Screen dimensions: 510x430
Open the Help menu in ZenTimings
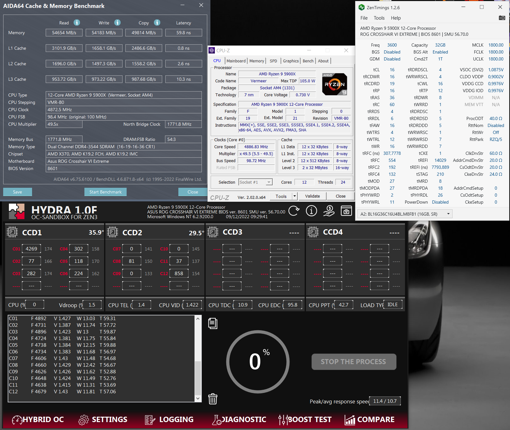(396, 18)
